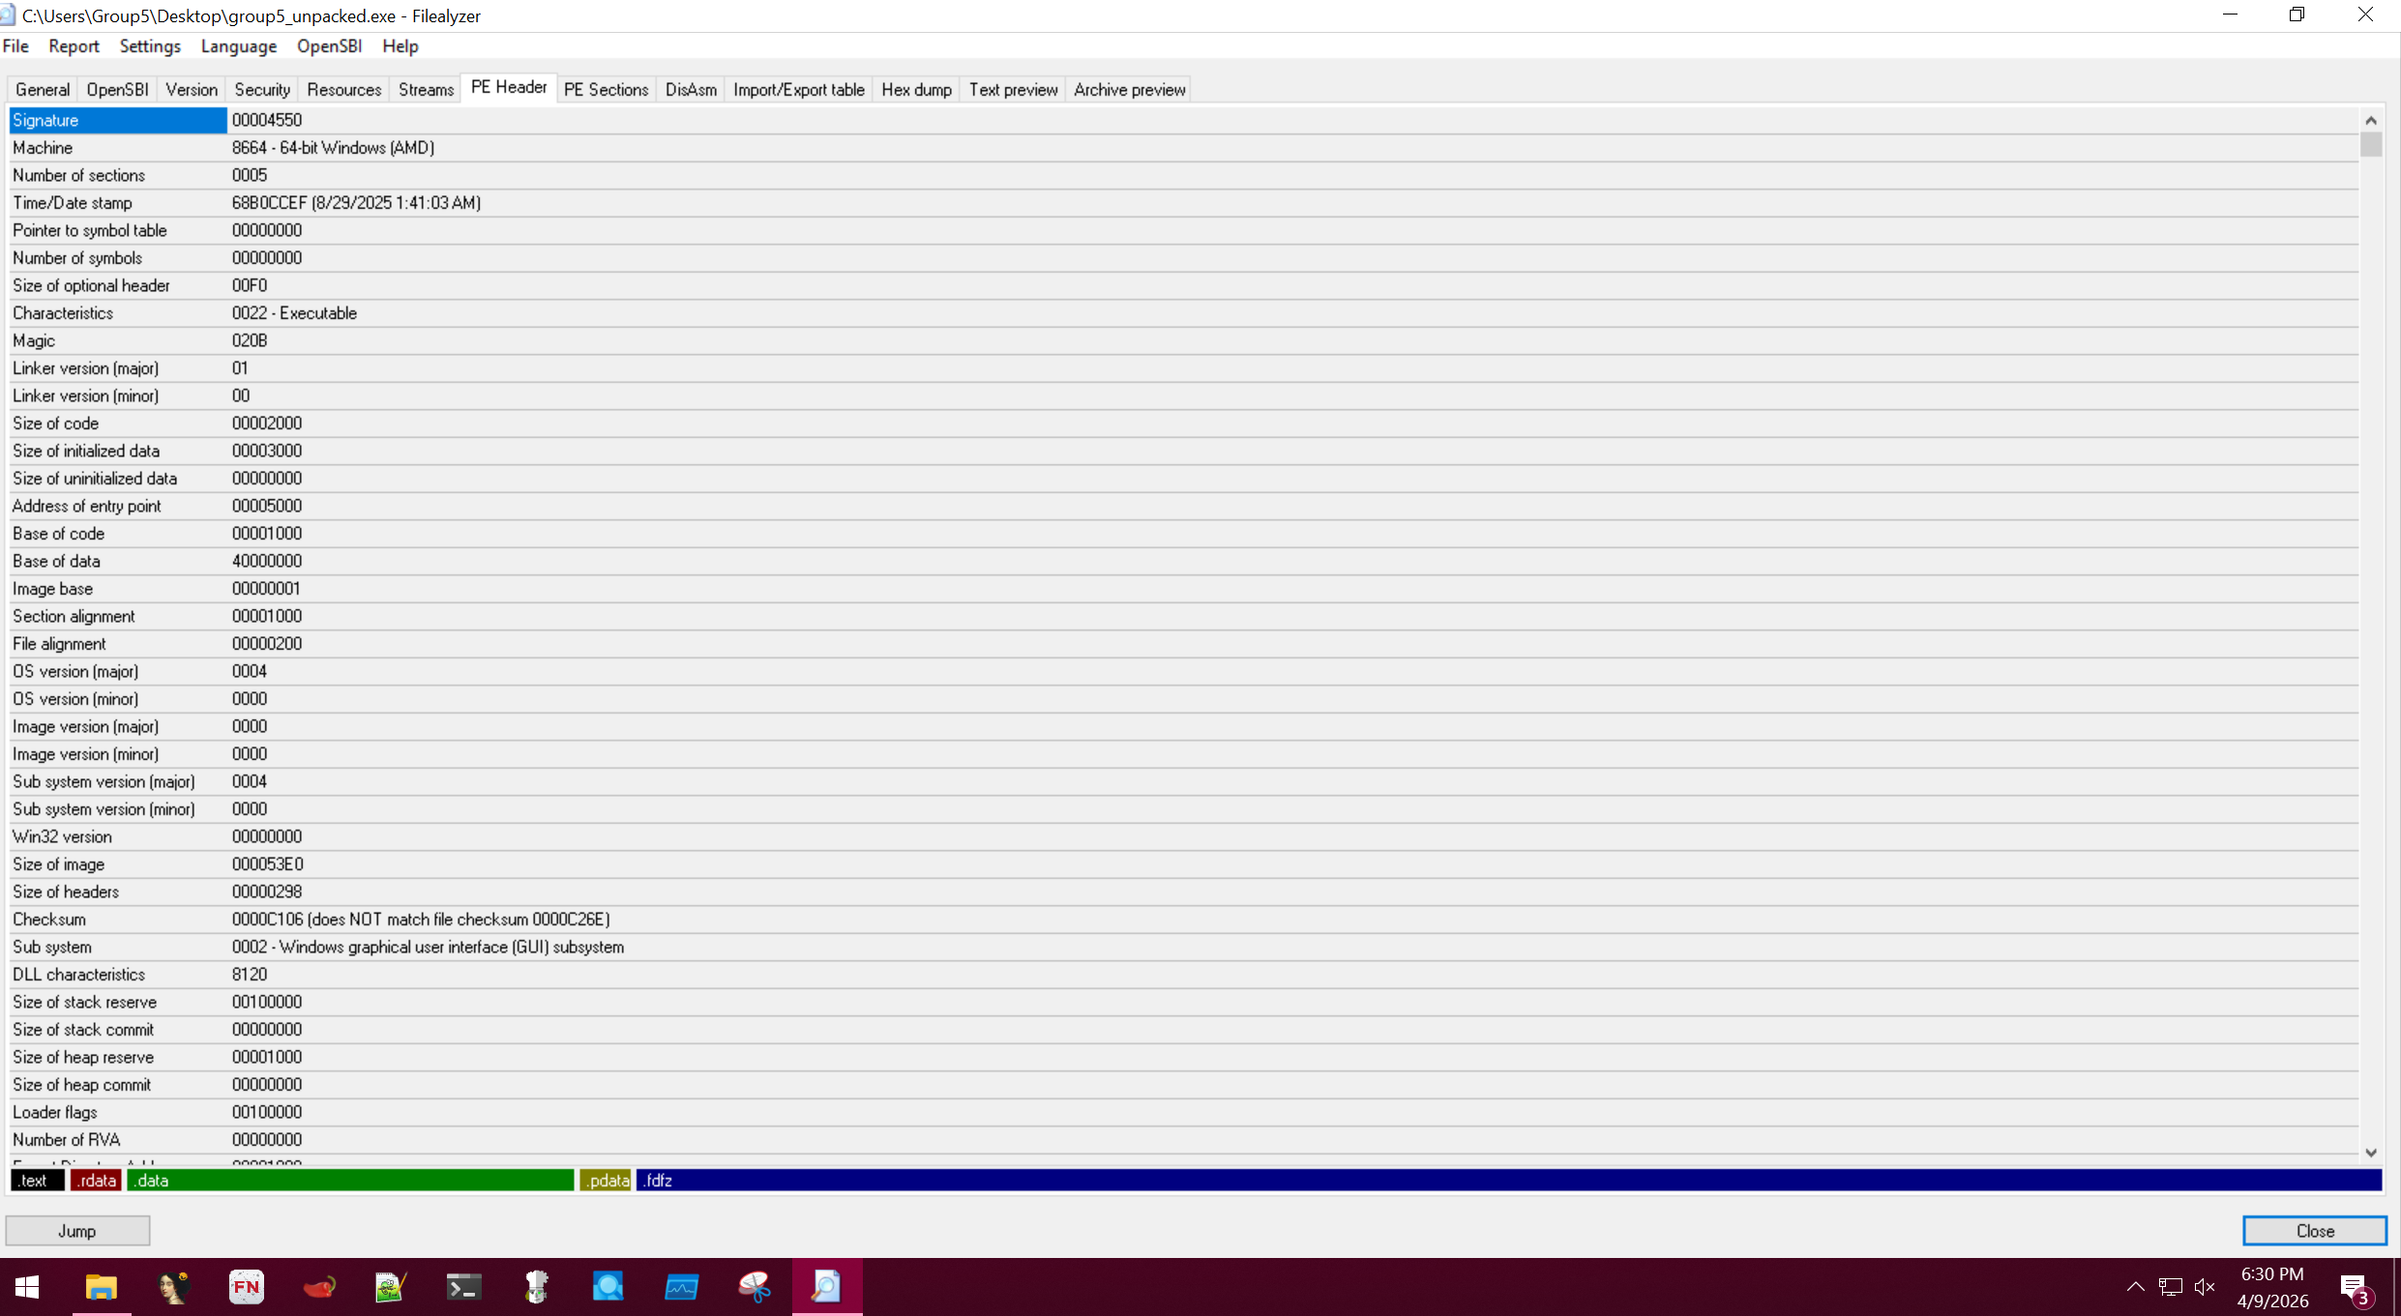Launch FakeNet FN taskbar icon
Screen dimensions: 2401x1316
(247, 1287)
